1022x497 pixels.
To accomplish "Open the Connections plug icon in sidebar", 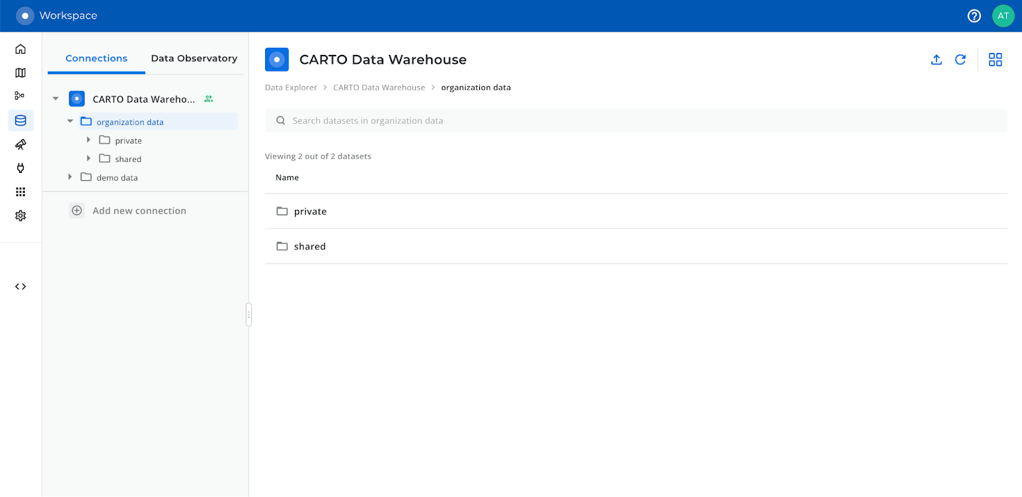I will coord(20,168).
